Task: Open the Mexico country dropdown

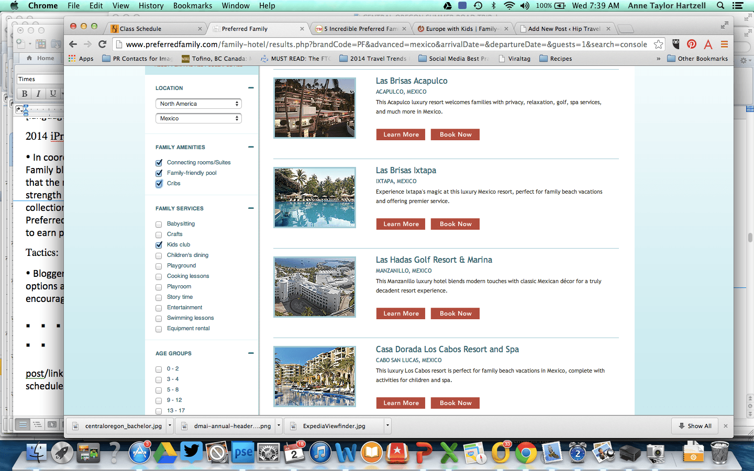Action: click(198, 118)
